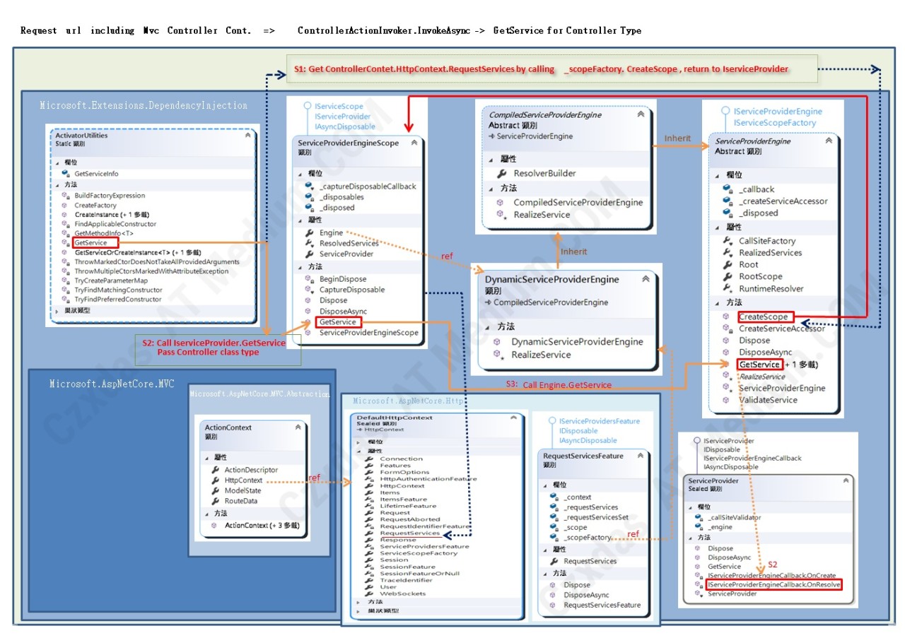Expand 巢狀類型 section in DefaultHttpContext

(x=359, y=610)
